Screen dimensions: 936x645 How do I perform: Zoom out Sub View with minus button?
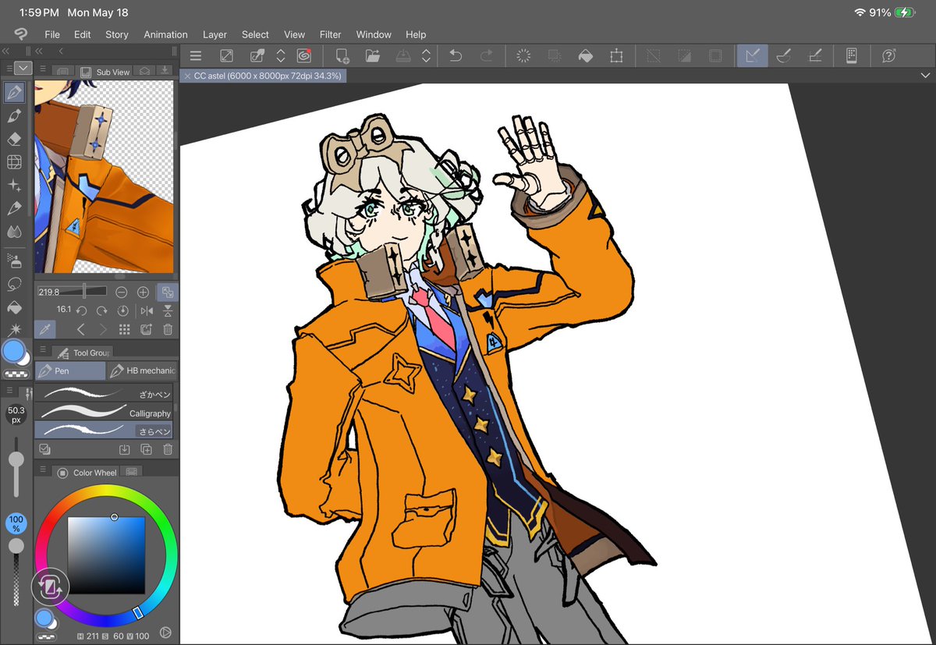122,292
